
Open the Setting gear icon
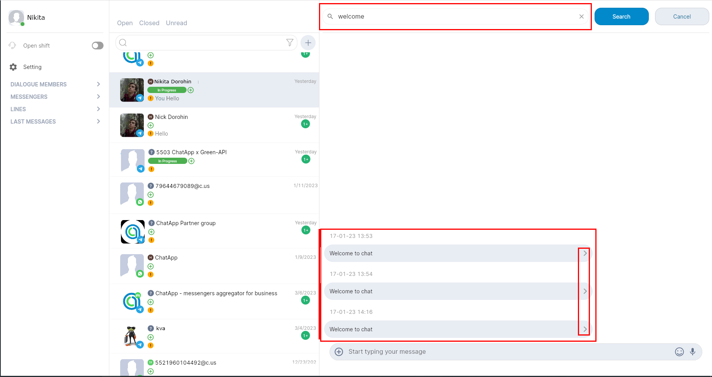coord(13,67)
